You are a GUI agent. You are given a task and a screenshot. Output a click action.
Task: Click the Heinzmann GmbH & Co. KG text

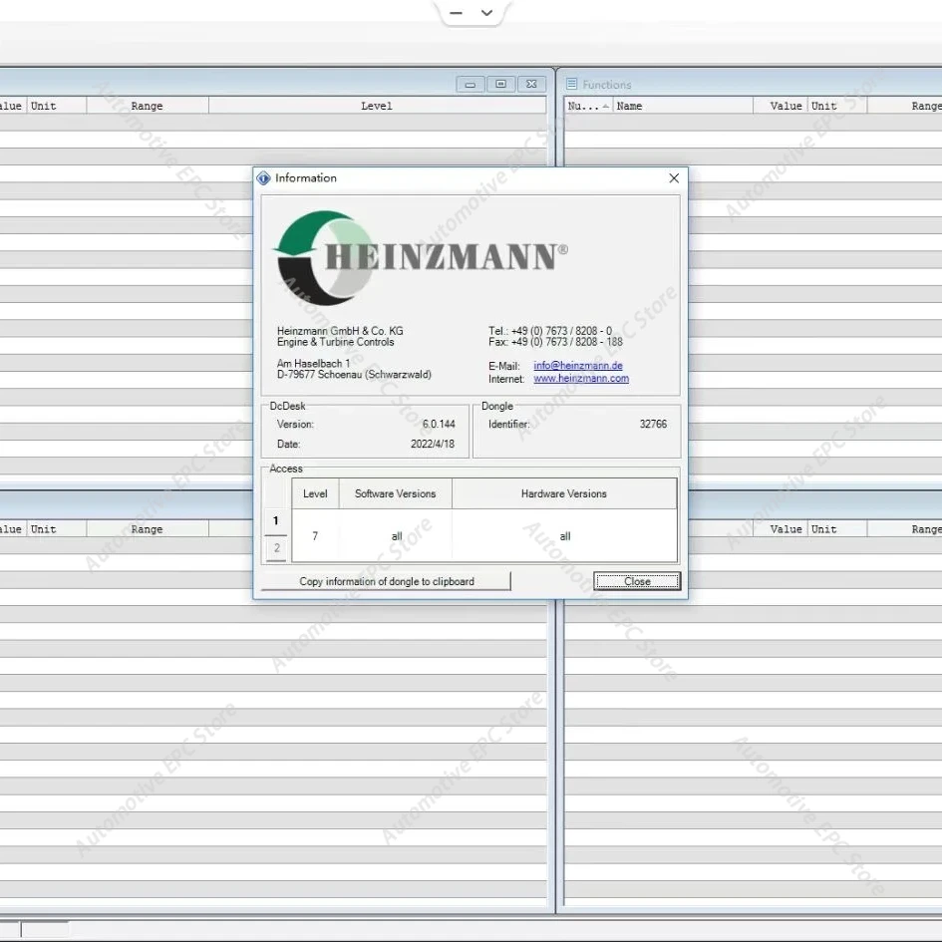340,331
